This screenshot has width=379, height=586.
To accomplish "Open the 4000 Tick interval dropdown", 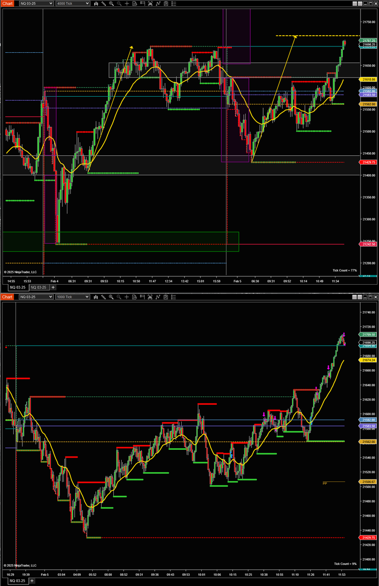I will pyautogui.click(x=73, y=3).
